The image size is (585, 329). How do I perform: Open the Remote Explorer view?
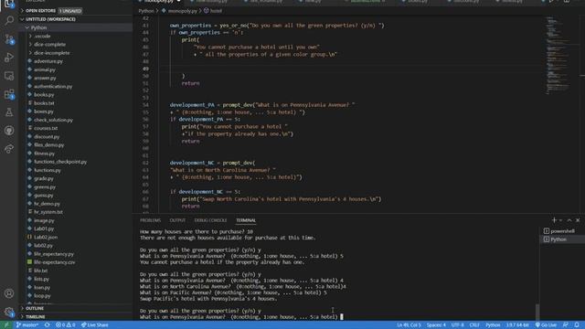9,76
